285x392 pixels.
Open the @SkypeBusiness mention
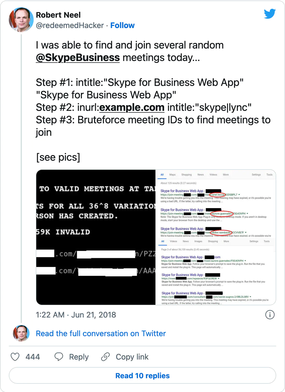(78, 58)
